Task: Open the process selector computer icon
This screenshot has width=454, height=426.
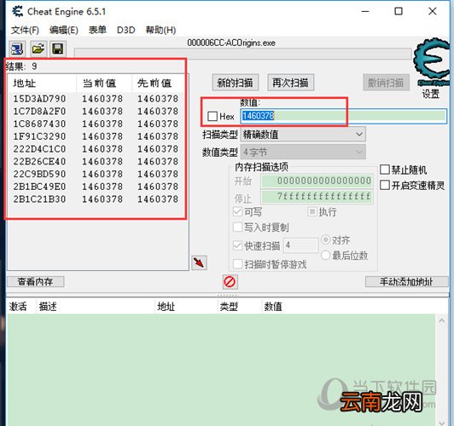Action: (17, 49)
